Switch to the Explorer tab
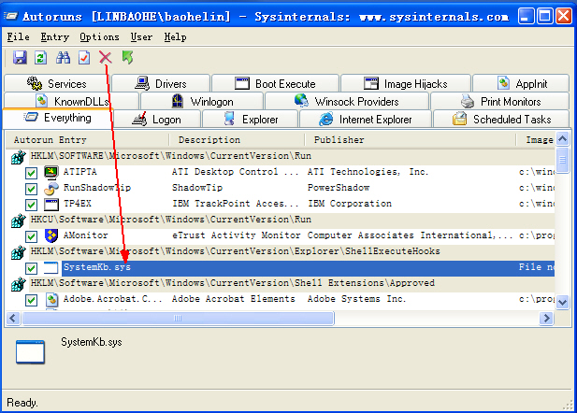Viewport: 577px width, 413px height. point(251,120)
